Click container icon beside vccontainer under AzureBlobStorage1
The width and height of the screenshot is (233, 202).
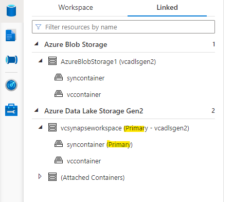pyautogui.click(x=59, y=94)
